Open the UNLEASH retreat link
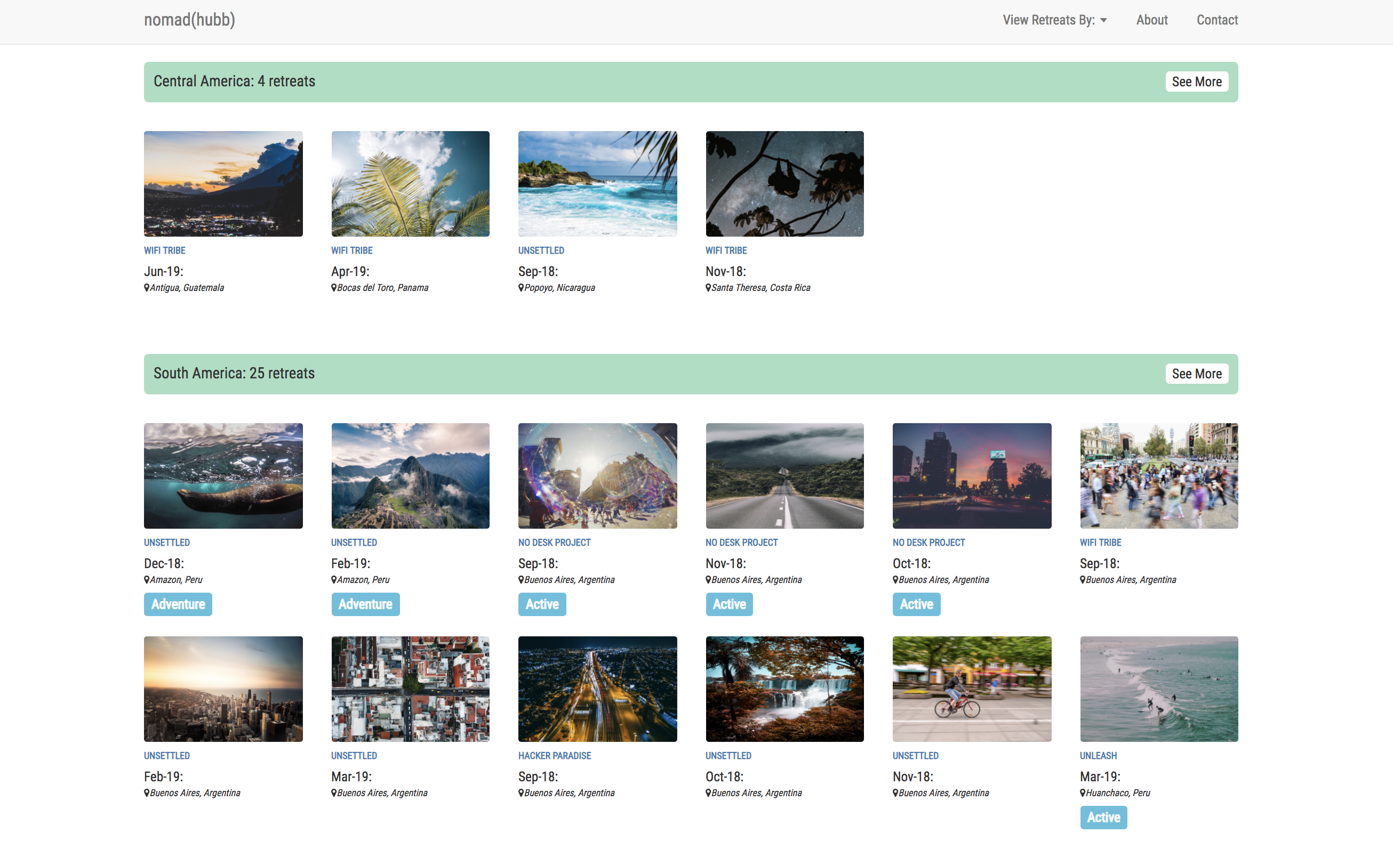This screenshot has width=1393, height=841. click(x=1098, y=755)
